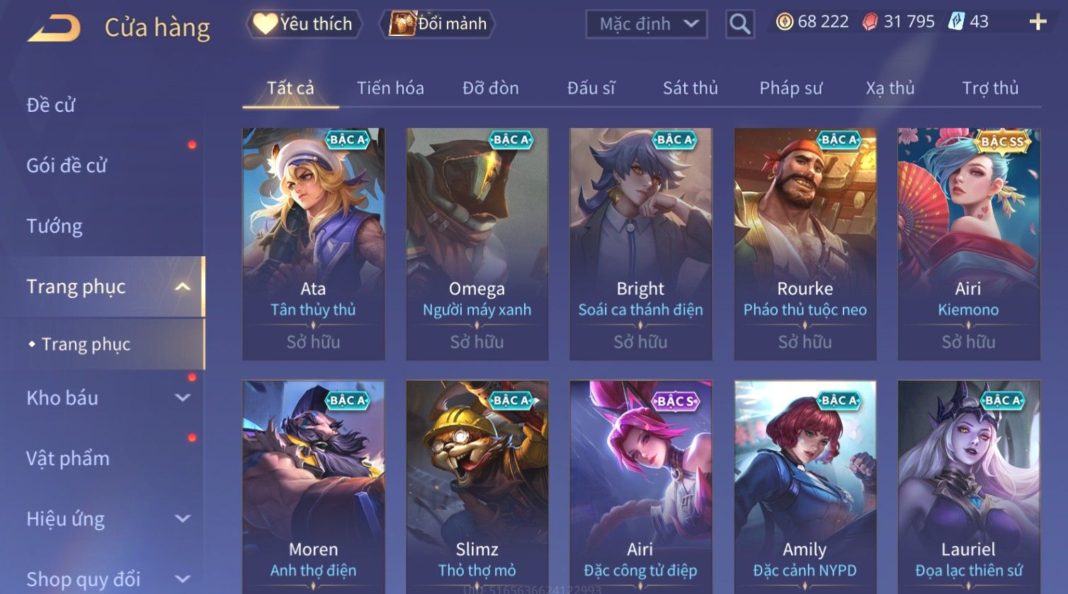This screenshot has width=1068, height=594.
Task: Click the chest icon in Đổi mảnh
Action: (402, 23)
